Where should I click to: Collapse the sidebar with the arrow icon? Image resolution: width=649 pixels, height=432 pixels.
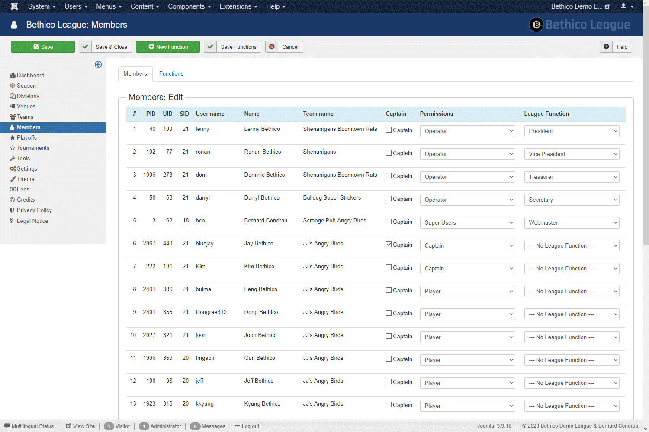tap(98, 64)
